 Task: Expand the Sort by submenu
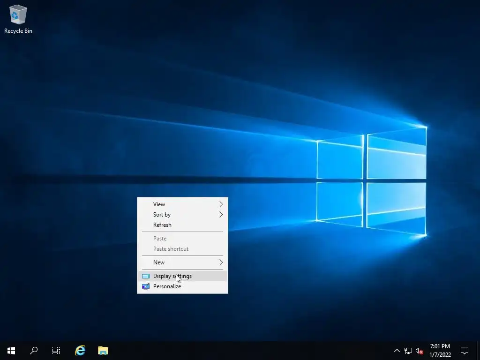182,215
